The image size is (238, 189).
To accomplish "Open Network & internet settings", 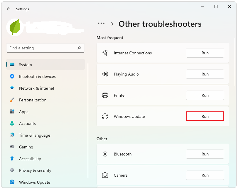I will [45, 88].
